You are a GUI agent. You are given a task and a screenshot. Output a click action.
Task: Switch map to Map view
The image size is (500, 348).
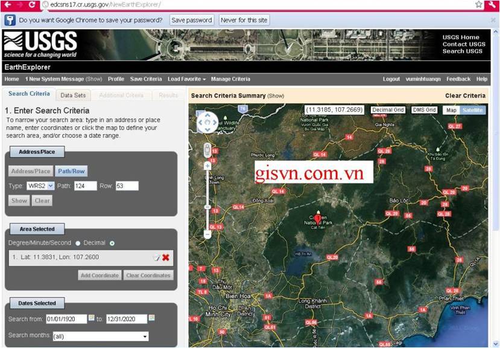click(x=451, y=110)
